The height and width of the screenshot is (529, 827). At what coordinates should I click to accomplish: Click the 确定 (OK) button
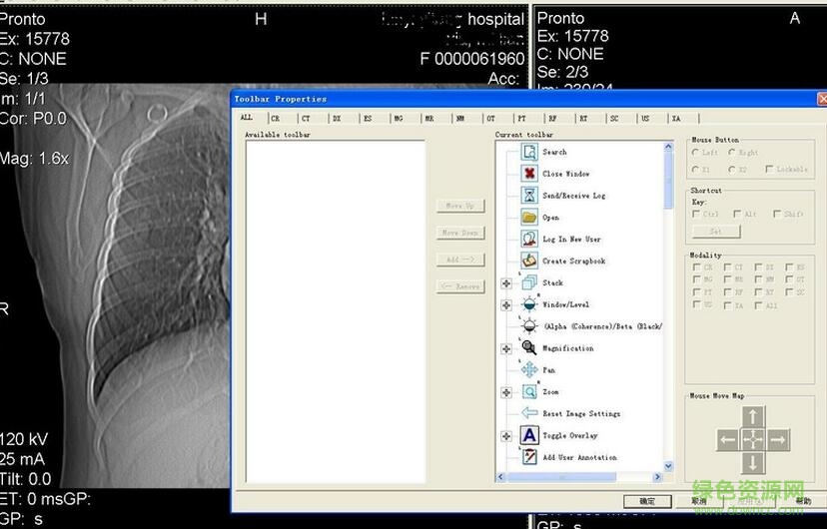click(x=646, y=501)
